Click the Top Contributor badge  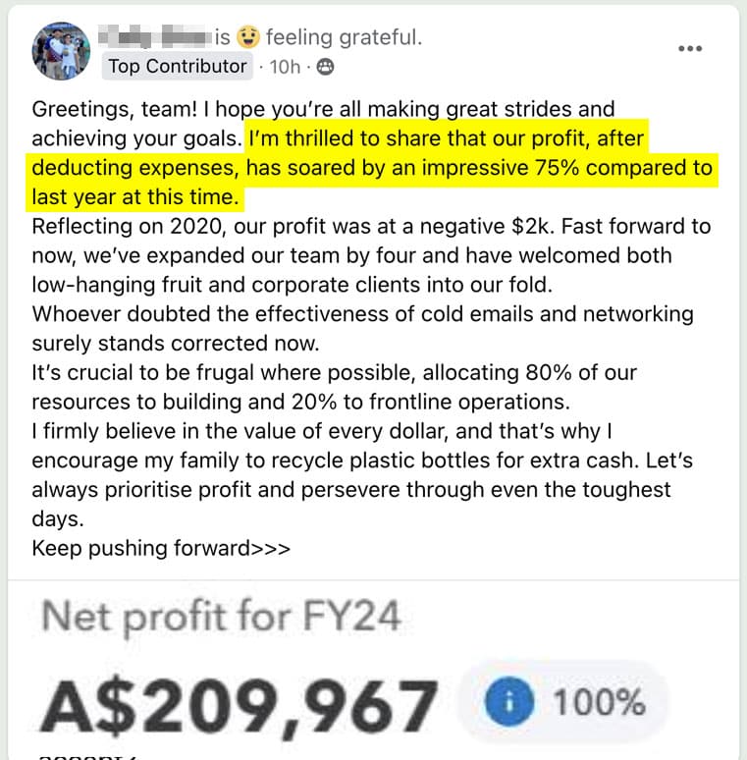[178, 67]
